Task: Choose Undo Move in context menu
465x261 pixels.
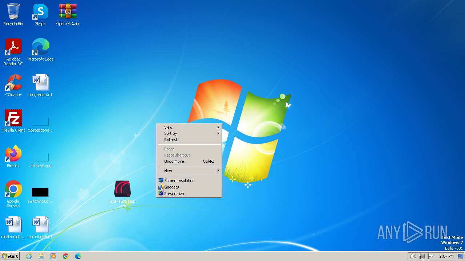Action: click(189, 161)
